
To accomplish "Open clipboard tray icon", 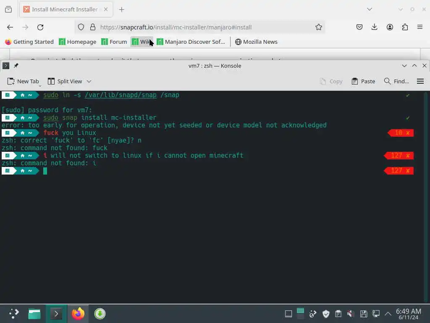I will (338, 314).
